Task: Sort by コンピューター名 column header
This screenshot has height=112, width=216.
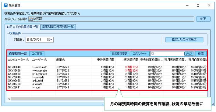Action: (19, 60)
